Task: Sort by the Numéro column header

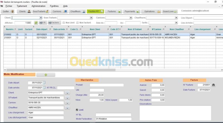Action: point(10,29)
